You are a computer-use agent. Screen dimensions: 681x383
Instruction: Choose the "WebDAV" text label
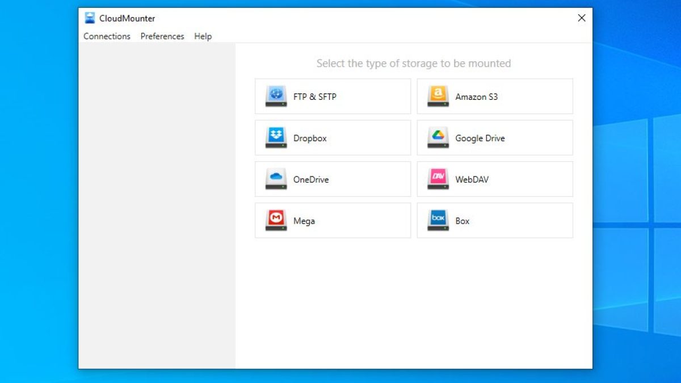pos(472,180)
